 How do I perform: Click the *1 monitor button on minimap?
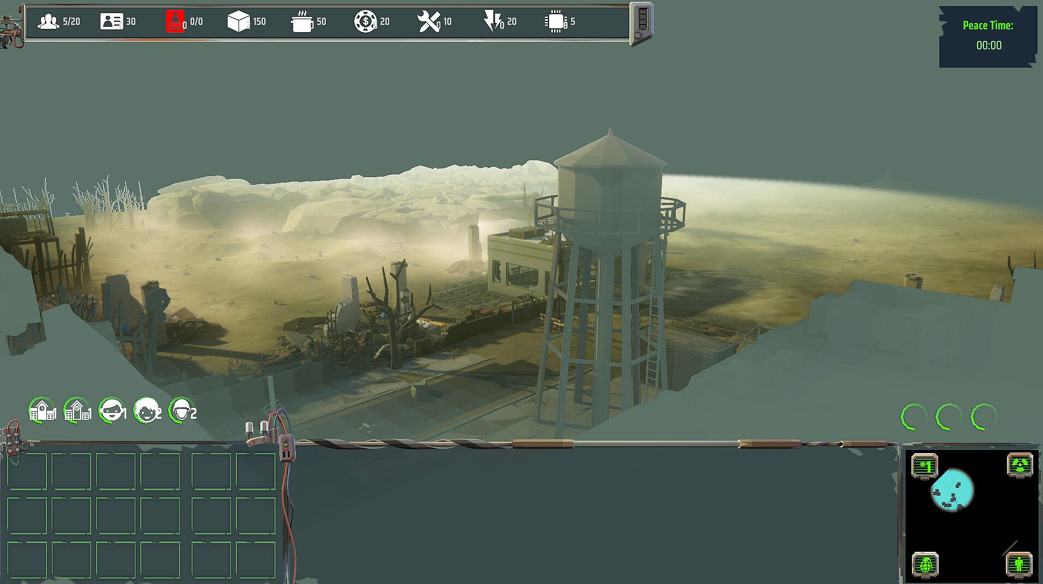click(925, 466)
